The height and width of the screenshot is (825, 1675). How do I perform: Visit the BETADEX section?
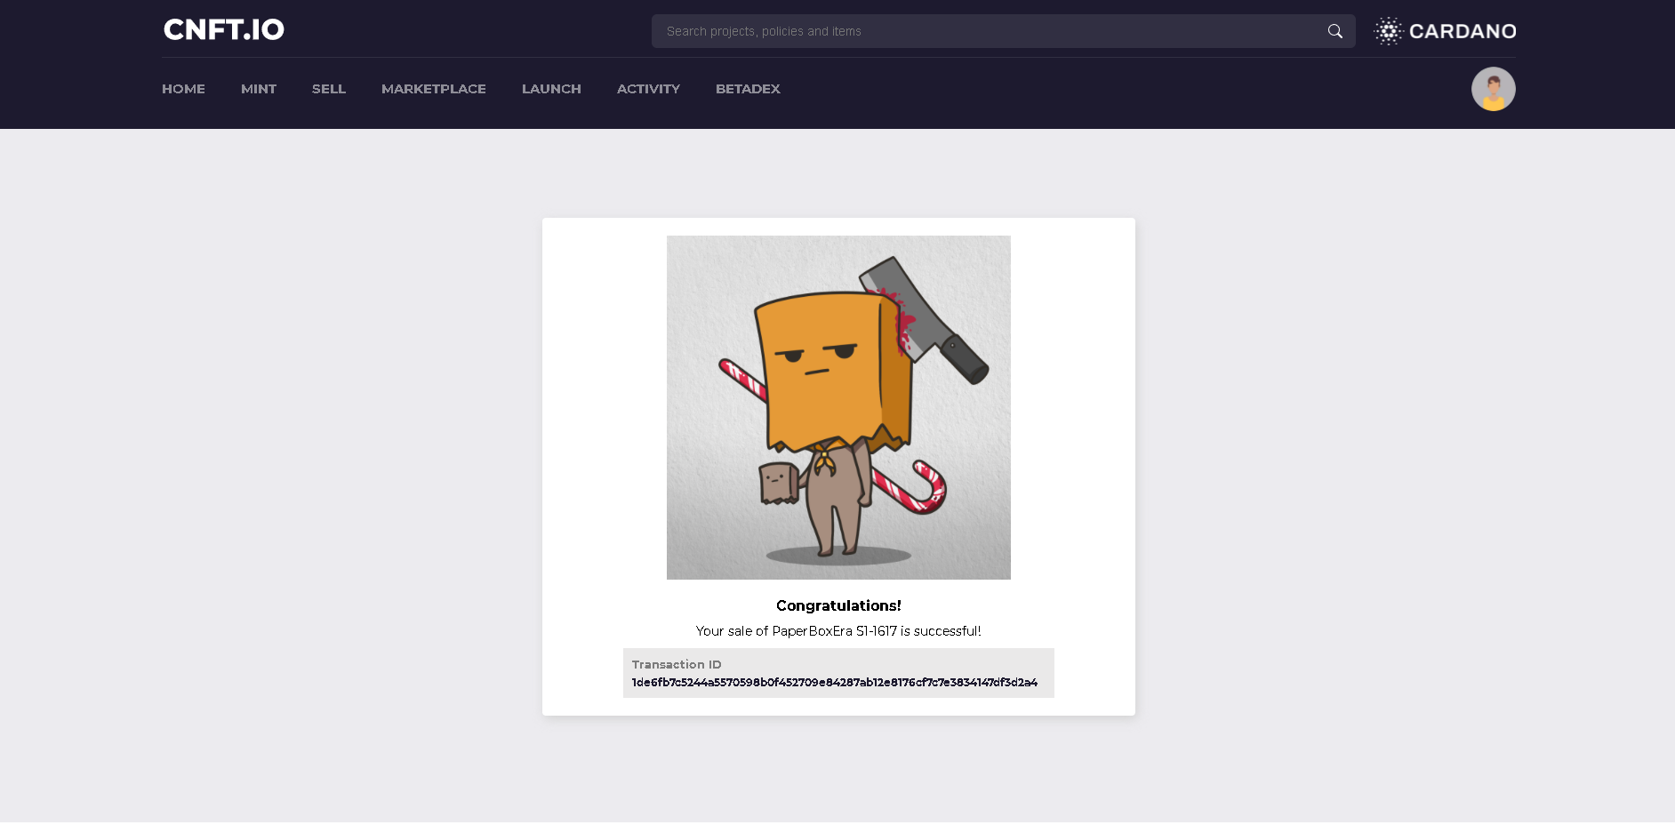(x=747, y=89)
